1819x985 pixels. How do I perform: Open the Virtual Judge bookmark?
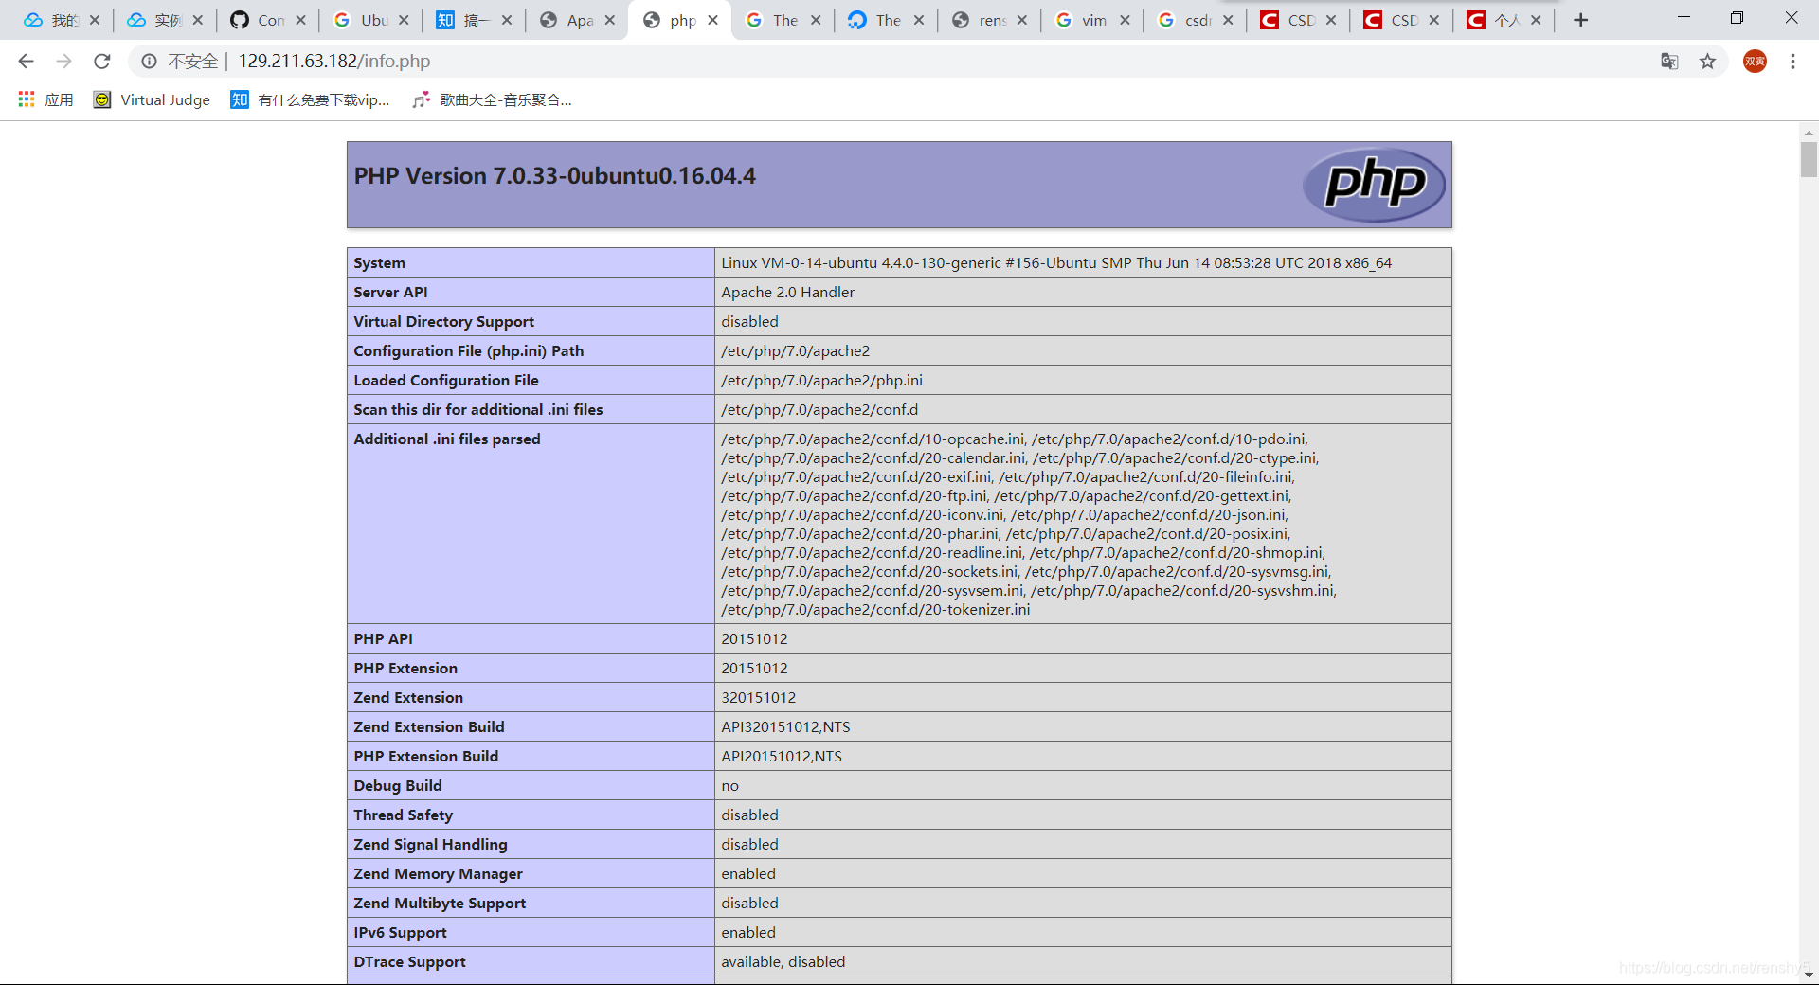152,99
